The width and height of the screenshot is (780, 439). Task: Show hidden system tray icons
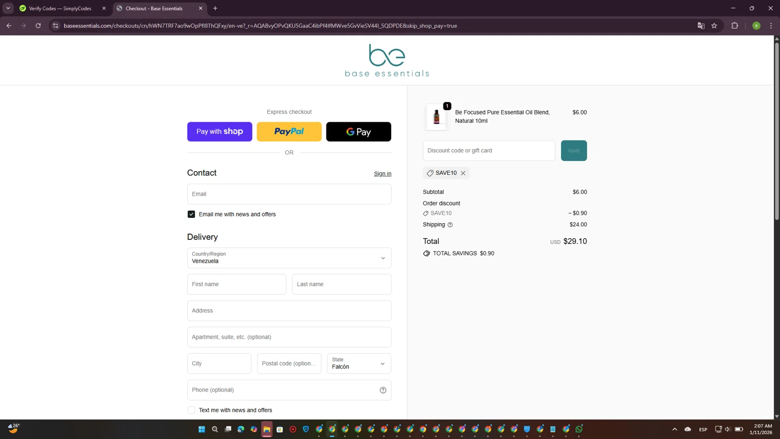pyautogui.click(x=675, y=429)
